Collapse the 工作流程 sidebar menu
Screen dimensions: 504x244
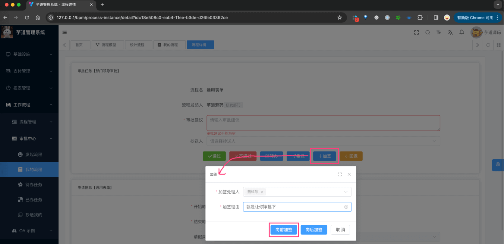point(29,105)
